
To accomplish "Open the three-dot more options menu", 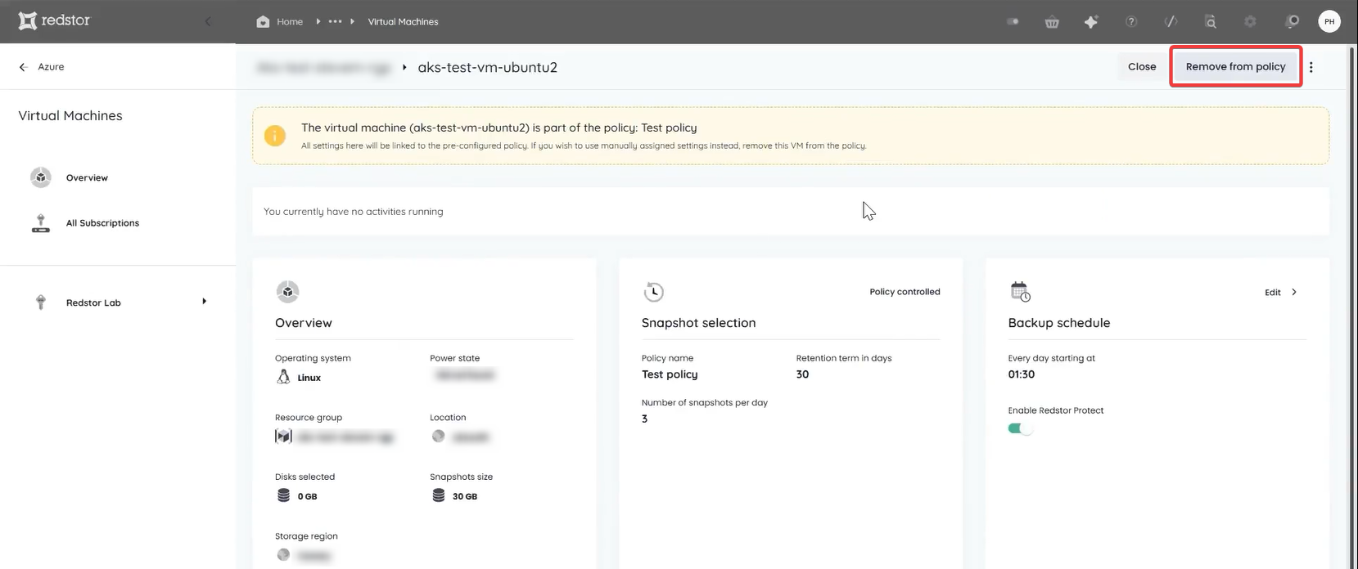I will [x=1311, y=67].
